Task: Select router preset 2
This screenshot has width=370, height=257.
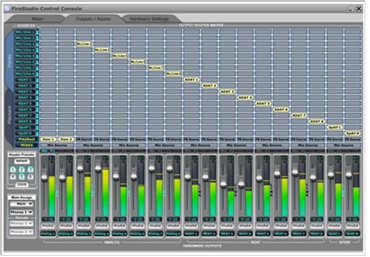Action: pos(22,170)
